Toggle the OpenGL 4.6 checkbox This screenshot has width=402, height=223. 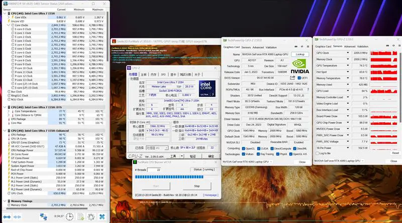tap(291, 154)
